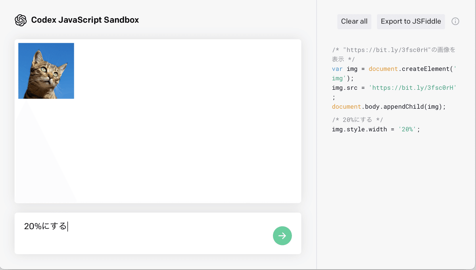Click the Clear all button
The height and width of the screenshot is (270, 476).
(354, 21)
